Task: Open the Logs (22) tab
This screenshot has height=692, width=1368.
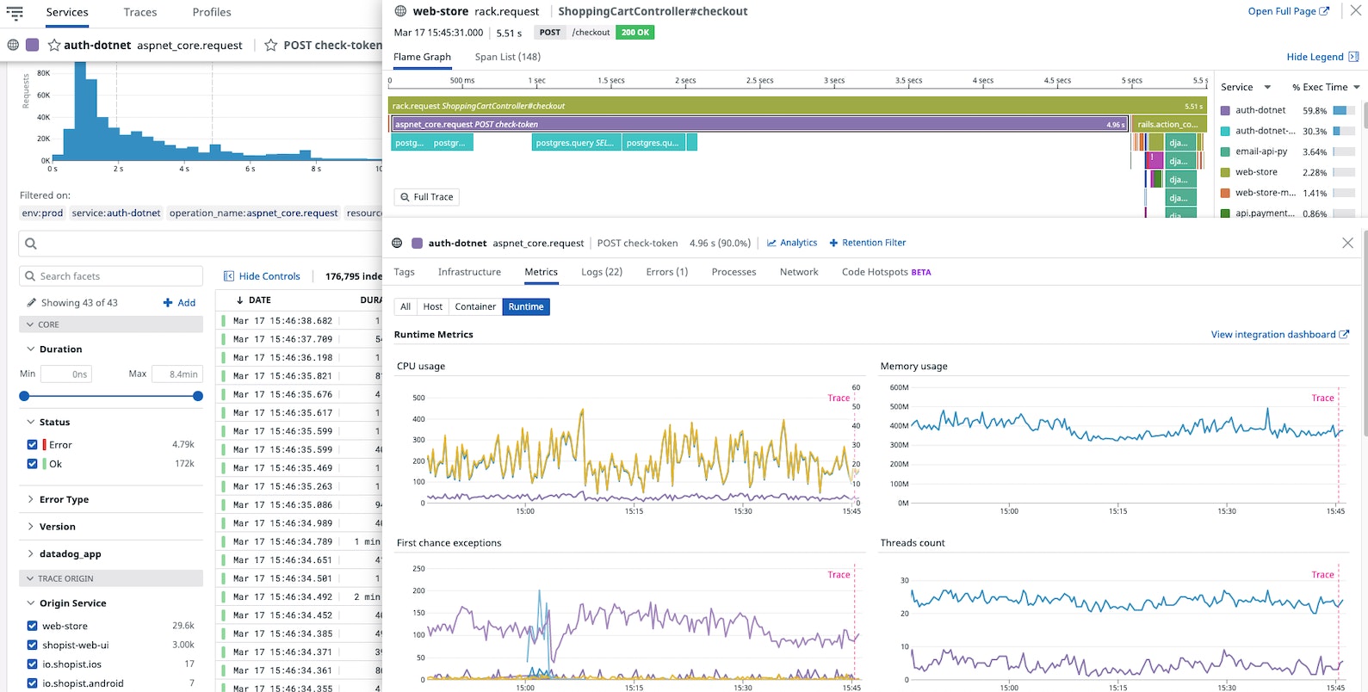Action: (601, 272)
